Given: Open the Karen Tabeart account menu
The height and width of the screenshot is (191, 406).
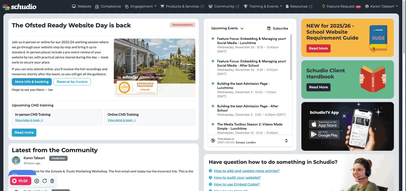Looking at the screenshot, I should 381,6.
